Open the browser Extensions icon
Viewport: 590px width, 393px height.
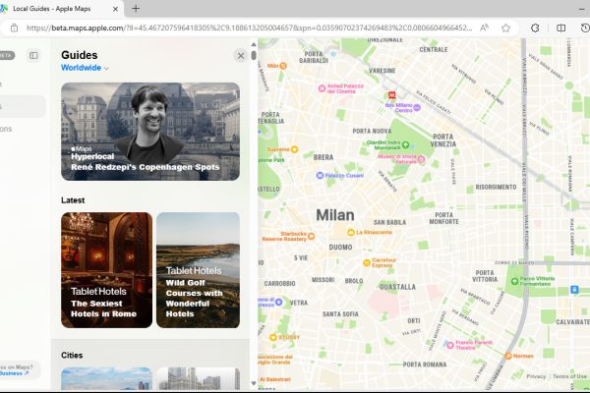coord(535,28)
